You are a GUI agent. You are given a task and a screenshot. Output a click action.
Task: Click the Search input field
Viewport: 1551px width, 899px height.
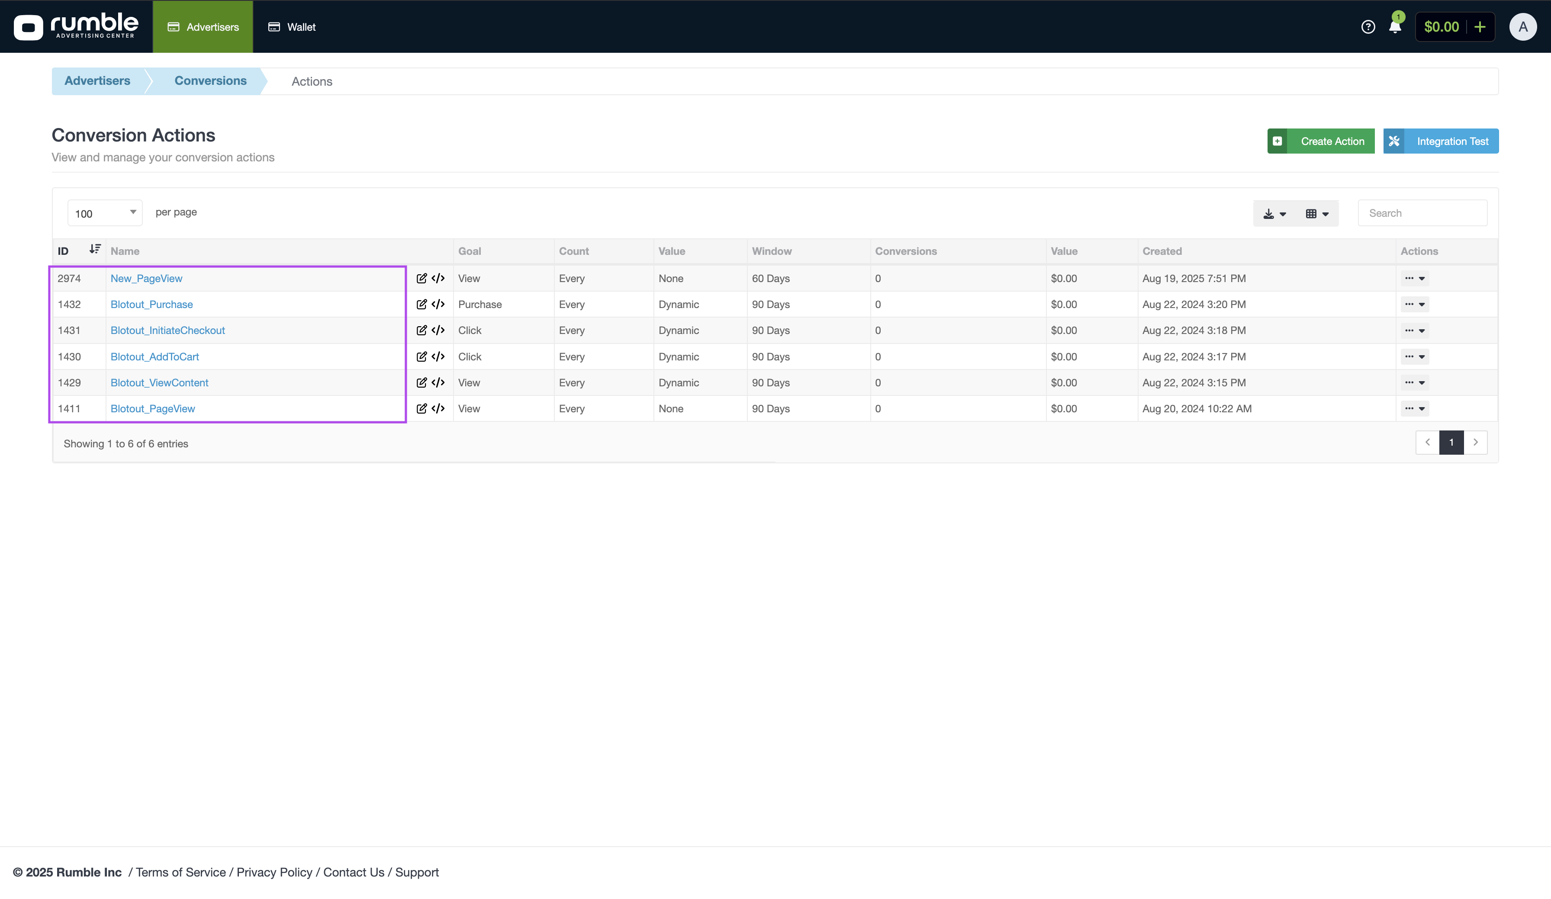pyautogui.click(x=1422, y=214)
